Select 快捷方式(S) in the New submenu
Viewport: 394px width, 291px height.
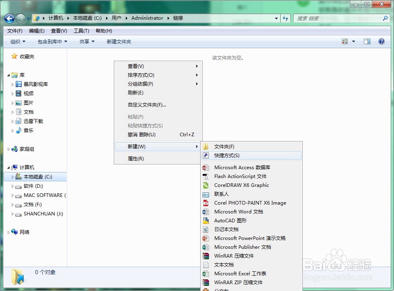(252, 156)
